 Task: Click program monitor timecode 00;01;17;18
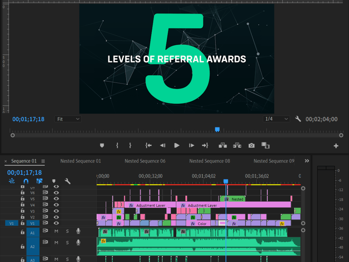pyautogui.click(x=28, y=119)
